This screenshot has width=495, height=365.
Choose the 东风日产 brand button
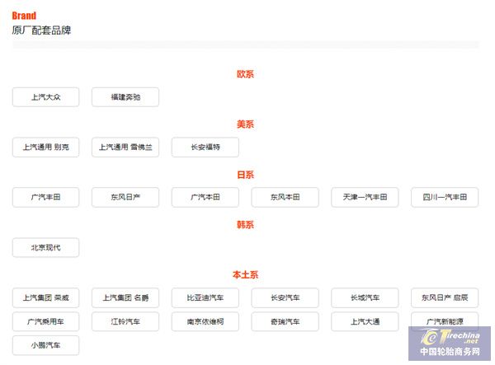(x=125, y=197)
